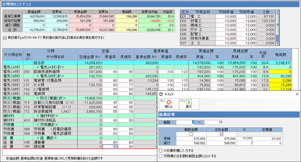301x162 pixels.
Task: Enable ％を備考欄に入力する checkbox
Action: pyautogui.click(x=161, y=151)
